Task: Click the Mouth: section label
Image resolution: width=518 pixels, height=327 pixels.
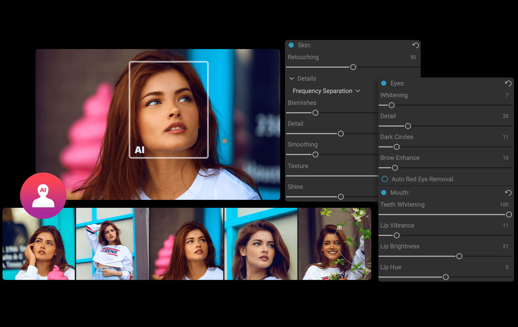Action: pos(400,193)
